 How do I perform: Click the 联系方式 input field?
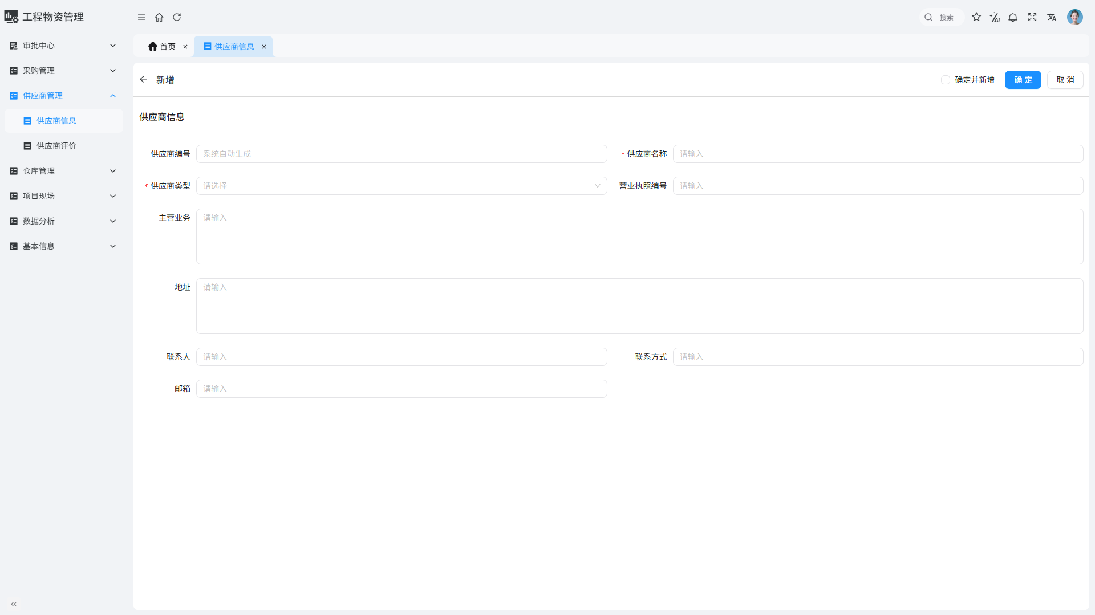click(878, 357)
